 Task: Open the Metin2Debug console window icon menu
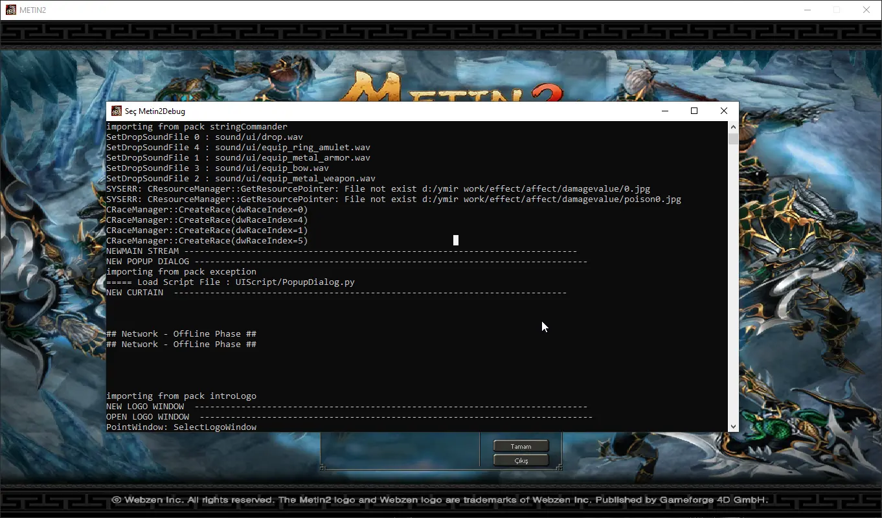pyautogui.click(x=117, y=111)
